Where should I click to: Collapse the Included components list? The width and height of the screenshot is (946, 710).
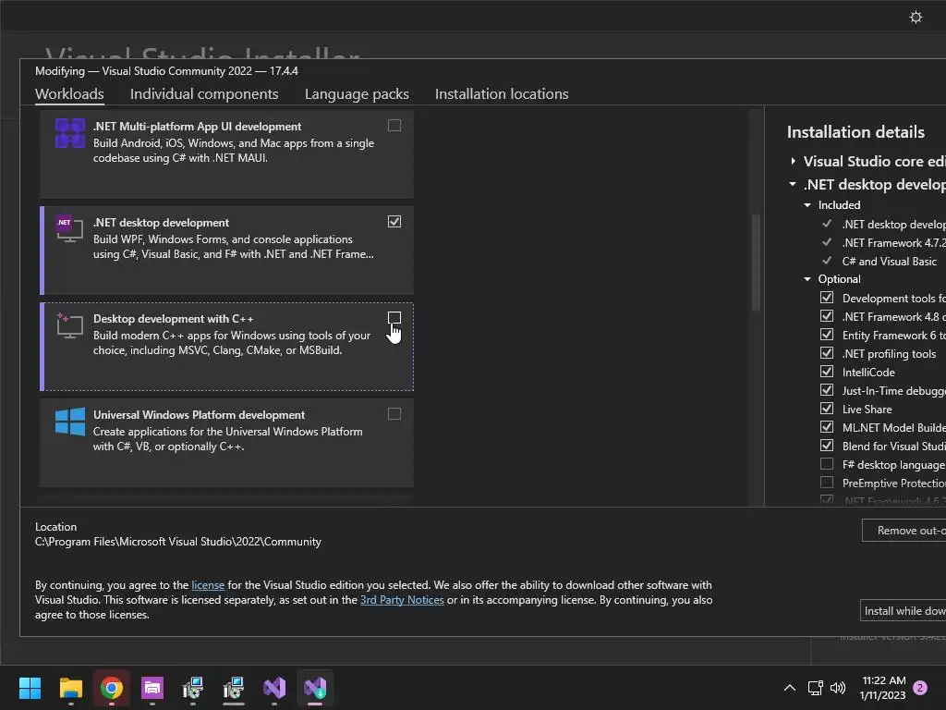tap(807, 205)
